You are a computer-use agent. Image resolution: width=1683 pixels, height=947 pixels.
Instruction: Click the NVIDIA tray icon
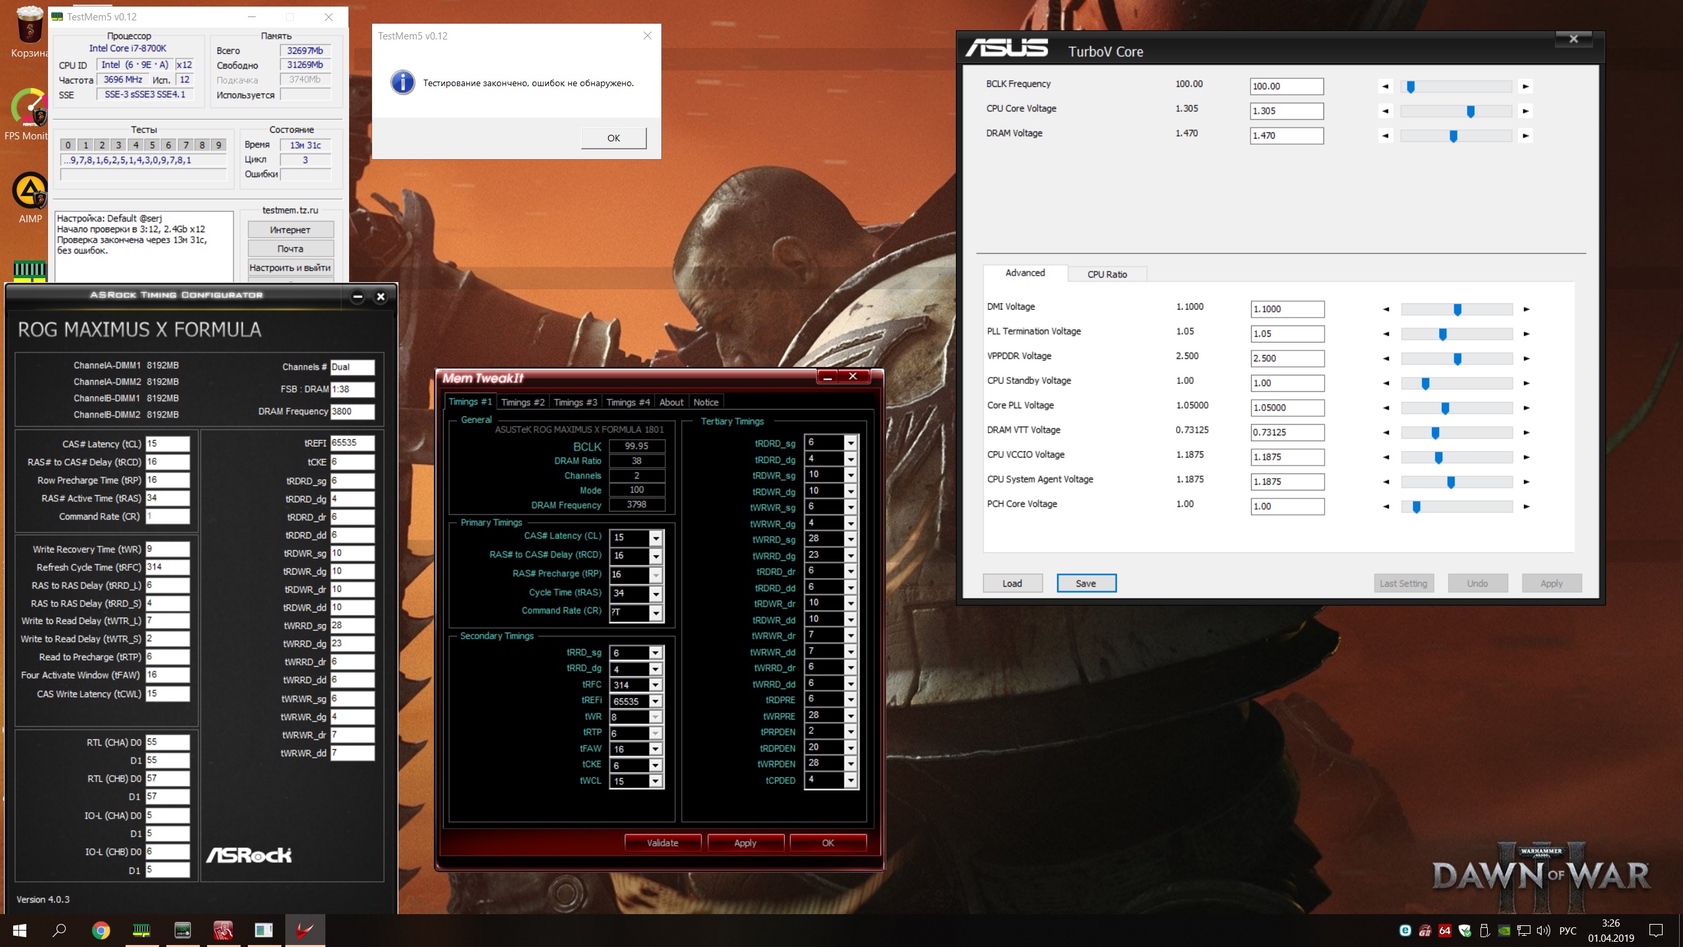pyautogui.click(x=1504, y=931)
